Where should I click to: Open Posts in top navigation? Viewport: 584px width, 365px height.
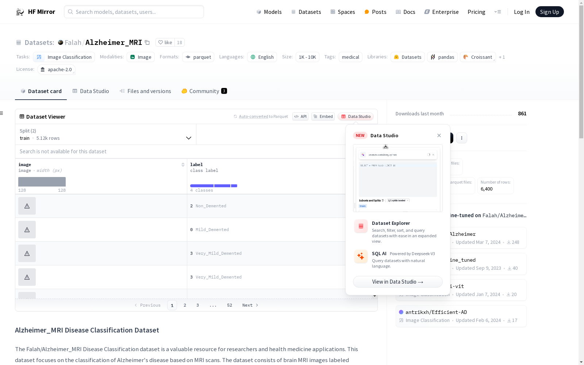click(x=375, y=12)
